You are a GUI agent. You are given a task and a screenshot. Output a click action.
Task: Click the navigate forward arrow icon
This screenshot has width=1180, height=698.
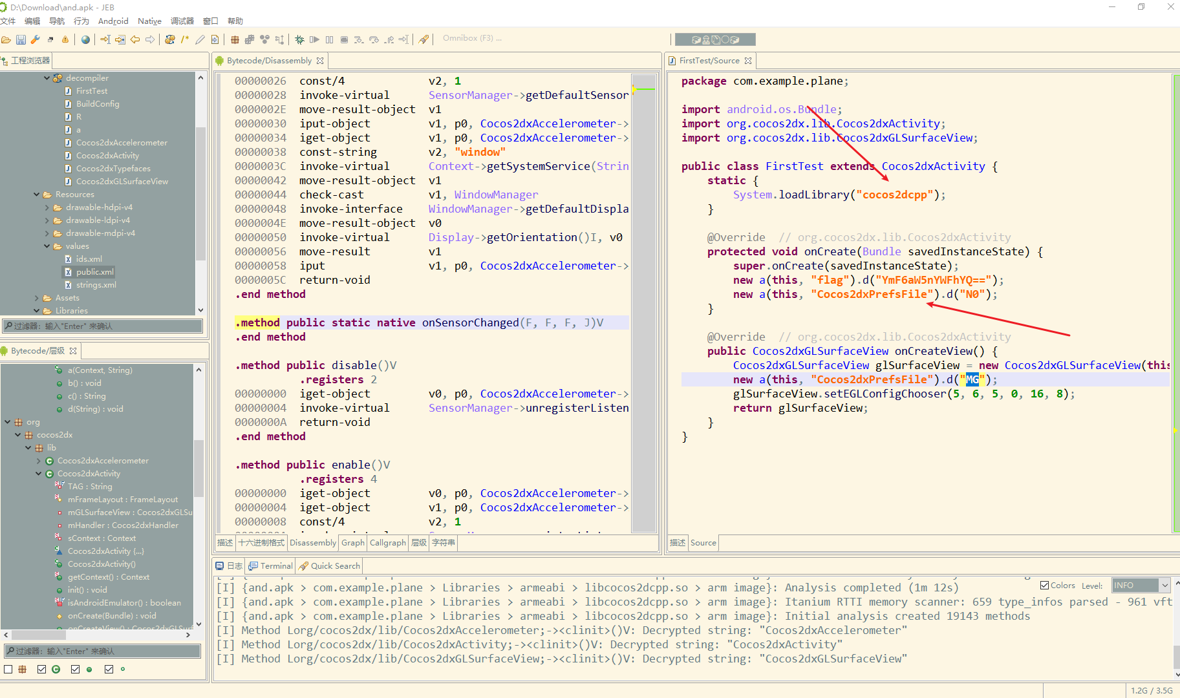pos(150,39)
